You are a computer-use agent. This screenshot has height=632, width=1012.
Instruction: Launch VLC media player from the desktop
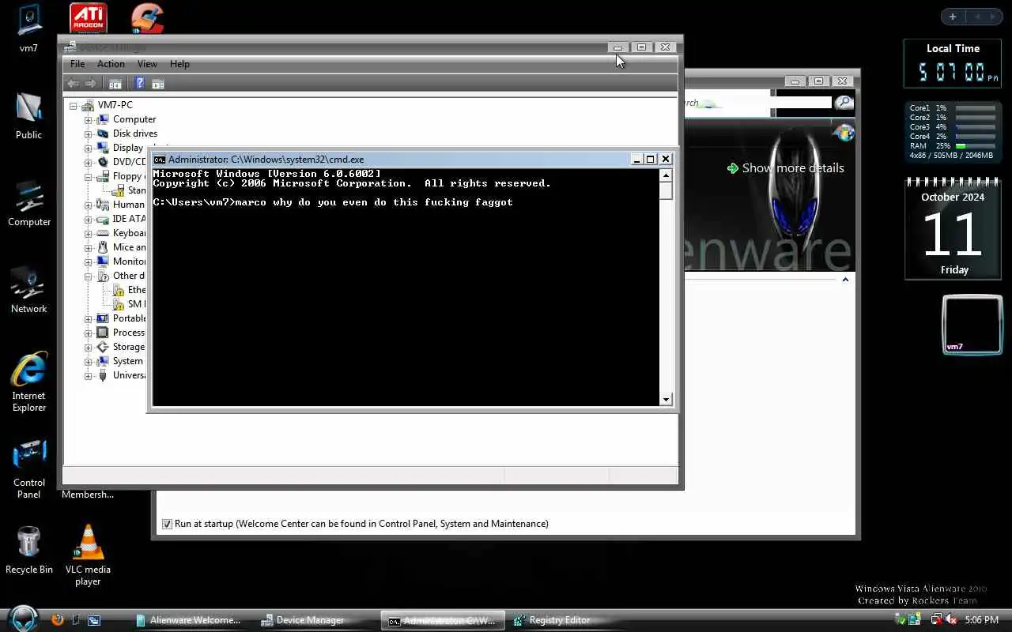[88, 555]
